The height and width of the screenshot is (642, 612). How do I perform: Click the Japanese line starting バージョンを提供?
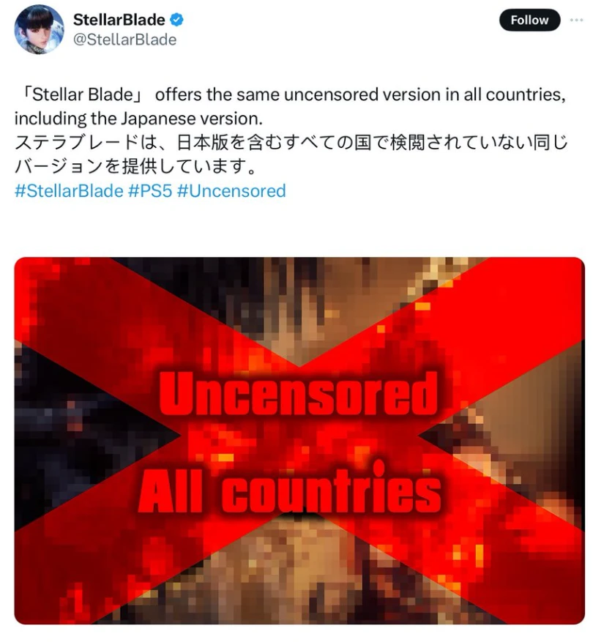pos(135,167)
